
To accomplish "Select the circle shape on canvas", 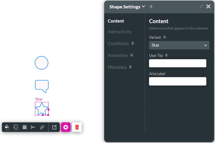I will click(x=42, y=63).
